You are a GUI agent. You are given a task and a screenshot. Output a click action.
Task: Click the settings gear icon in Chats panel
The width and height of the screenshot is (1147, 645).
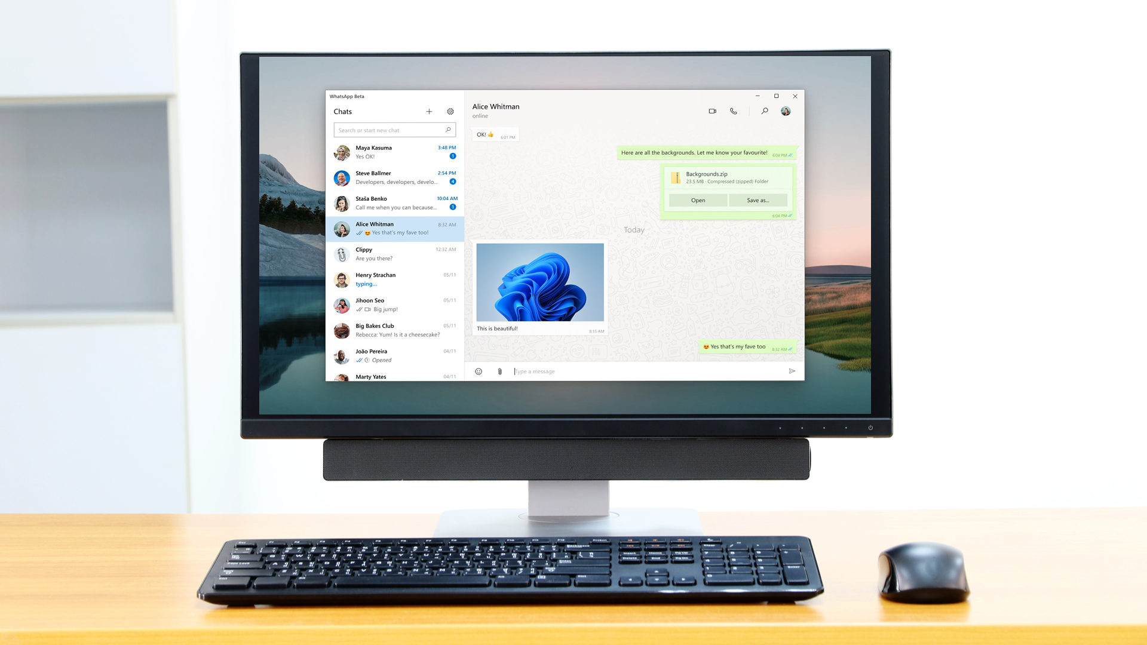[x=450, y=111]
